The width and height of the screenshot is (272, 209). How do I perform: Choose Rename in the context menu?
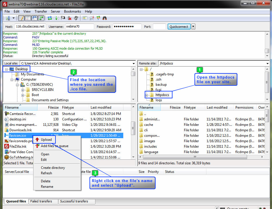47,187
